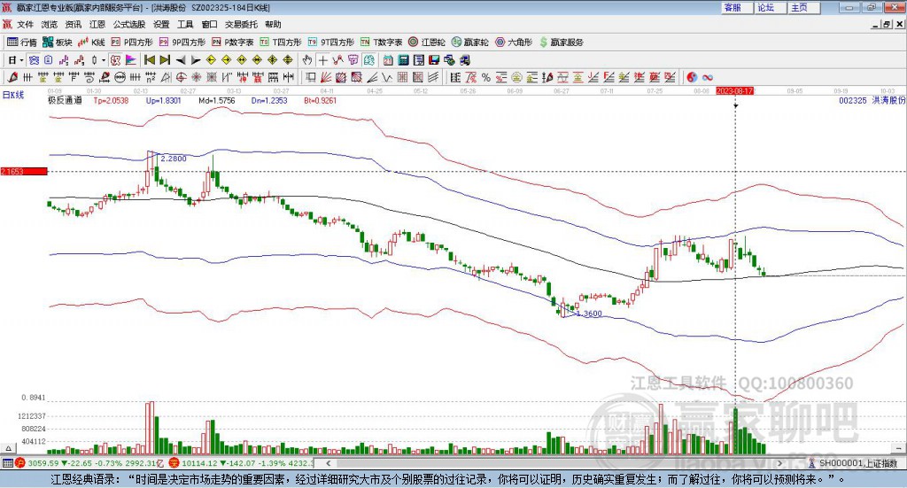Open the 板块 sector view
The width and height of the screenshot is (907, 488).
pos(58,43)
